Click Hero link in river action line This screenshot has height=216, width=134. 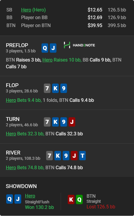point(11,167)
